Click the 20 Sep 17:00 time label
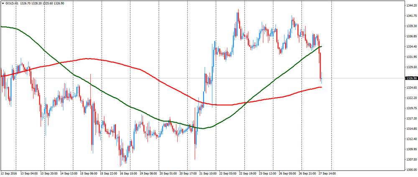The height and width of the screenshot is (177, 418). (x=187, y=173)
